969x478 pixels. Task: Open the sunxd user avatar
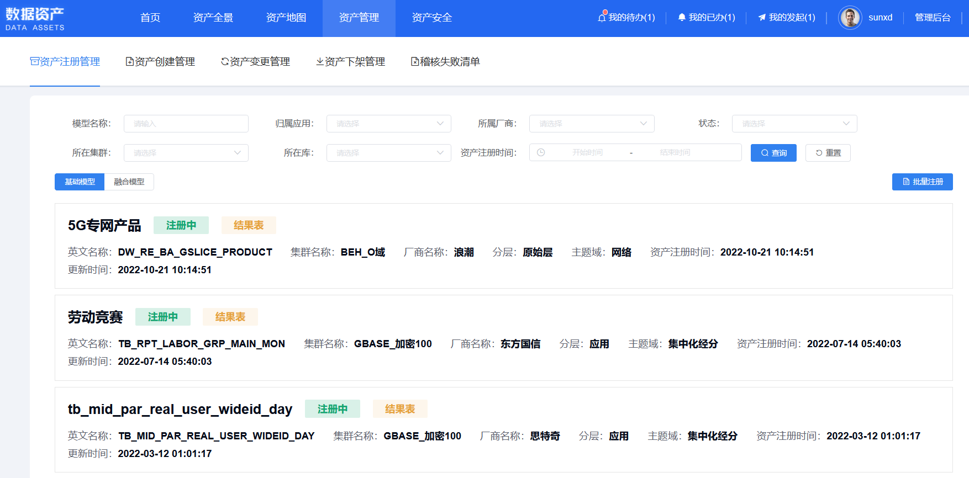point(850,18)
